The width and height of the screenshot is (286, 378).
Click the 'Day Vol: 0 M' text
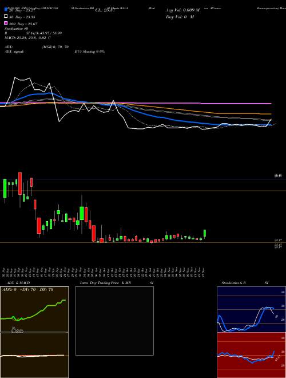(x=180, y=17)
